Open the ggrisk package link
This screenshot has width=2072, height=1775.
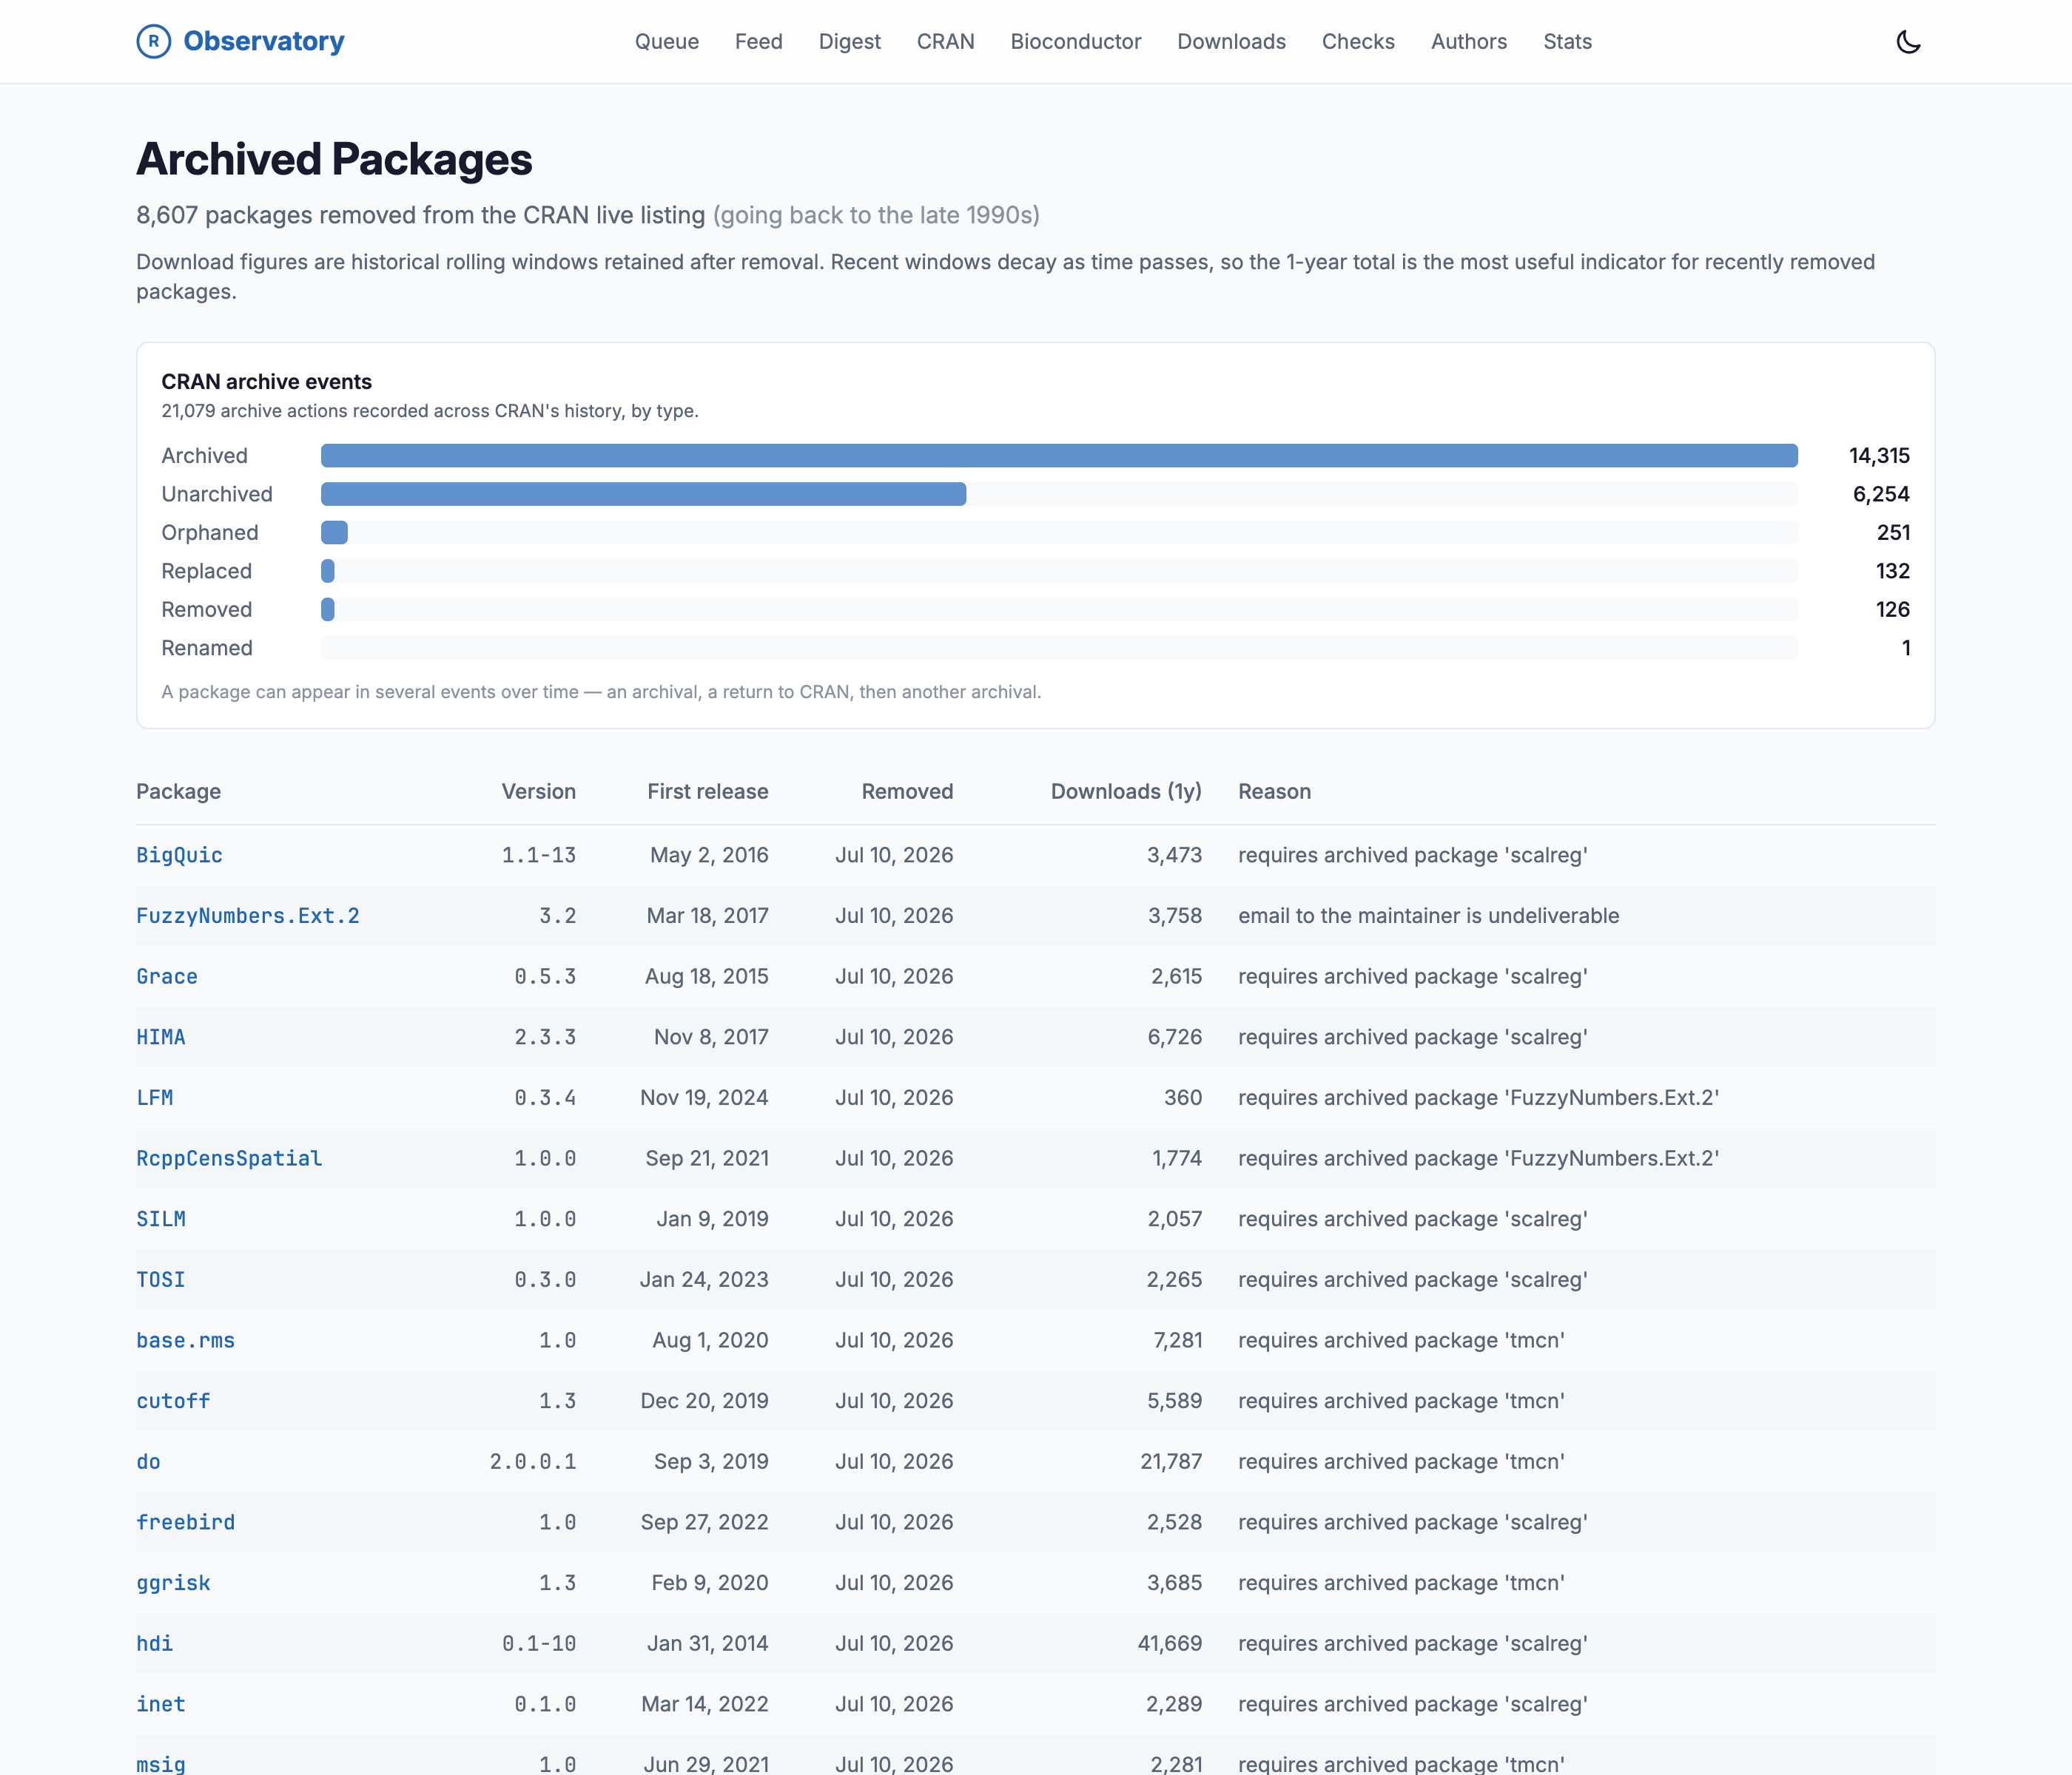tap(173, 1583)
